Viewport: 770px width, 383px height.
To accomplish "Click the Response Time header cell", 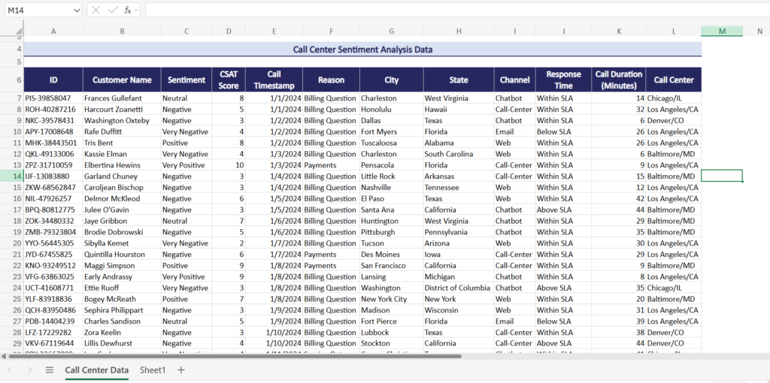I will pyautogui.click(x=563, y=80).
